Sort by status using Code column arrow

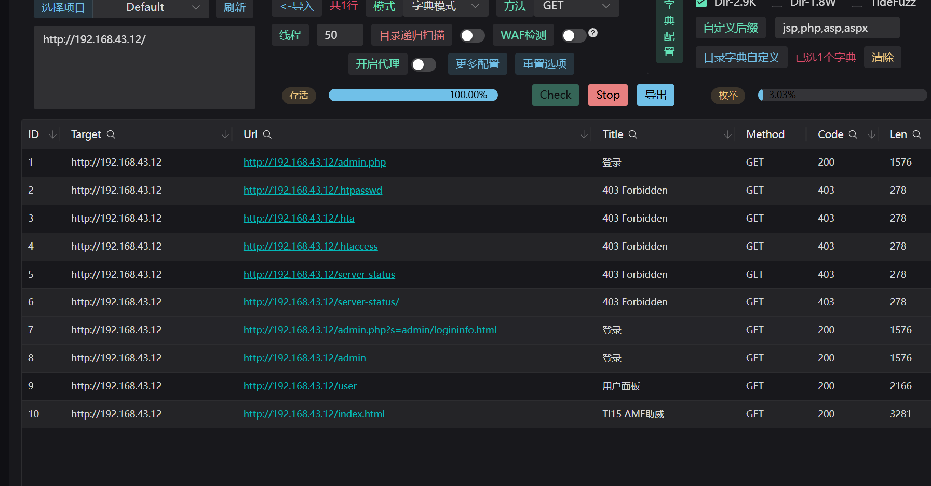tap(872, 134)
